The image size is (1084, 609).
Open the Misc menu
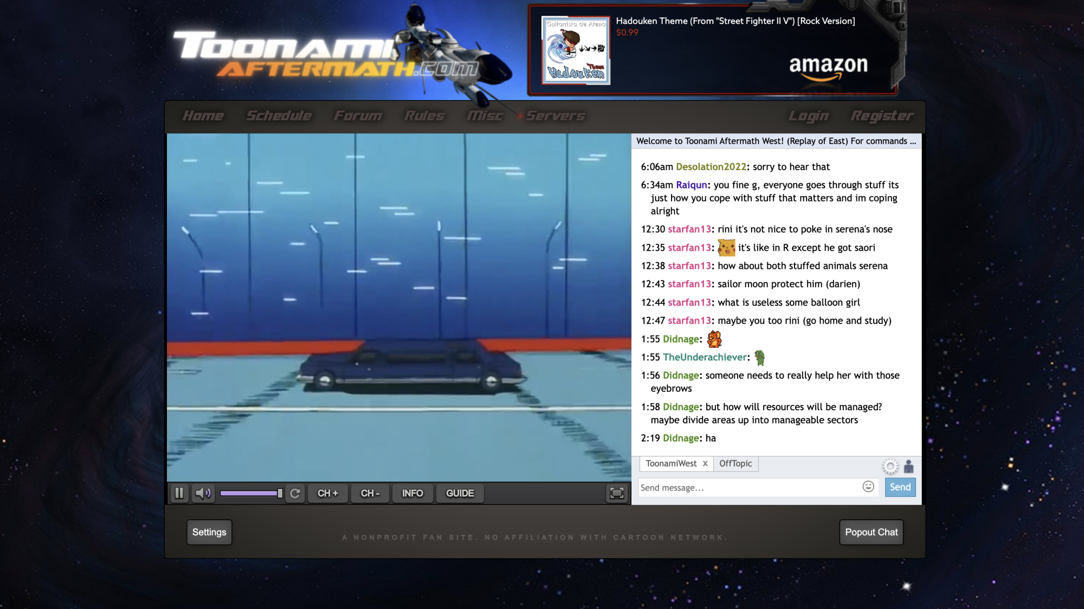[485, 116]
